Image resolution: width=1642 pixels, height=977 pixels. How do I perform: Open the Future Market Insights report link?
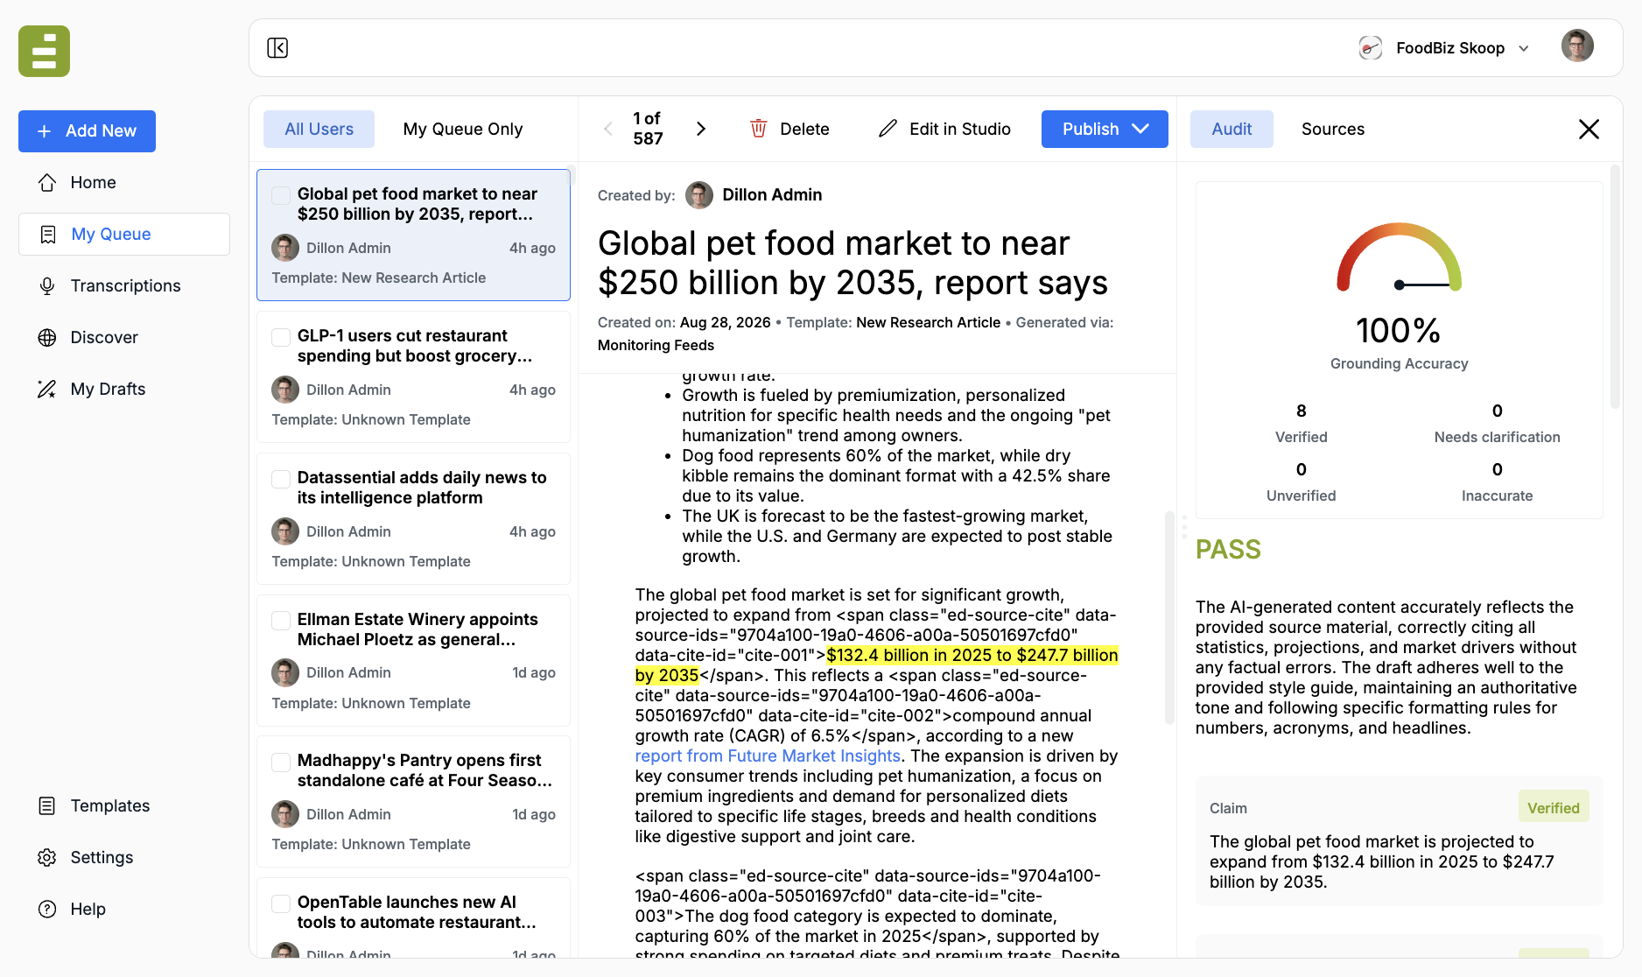(768, 756)
